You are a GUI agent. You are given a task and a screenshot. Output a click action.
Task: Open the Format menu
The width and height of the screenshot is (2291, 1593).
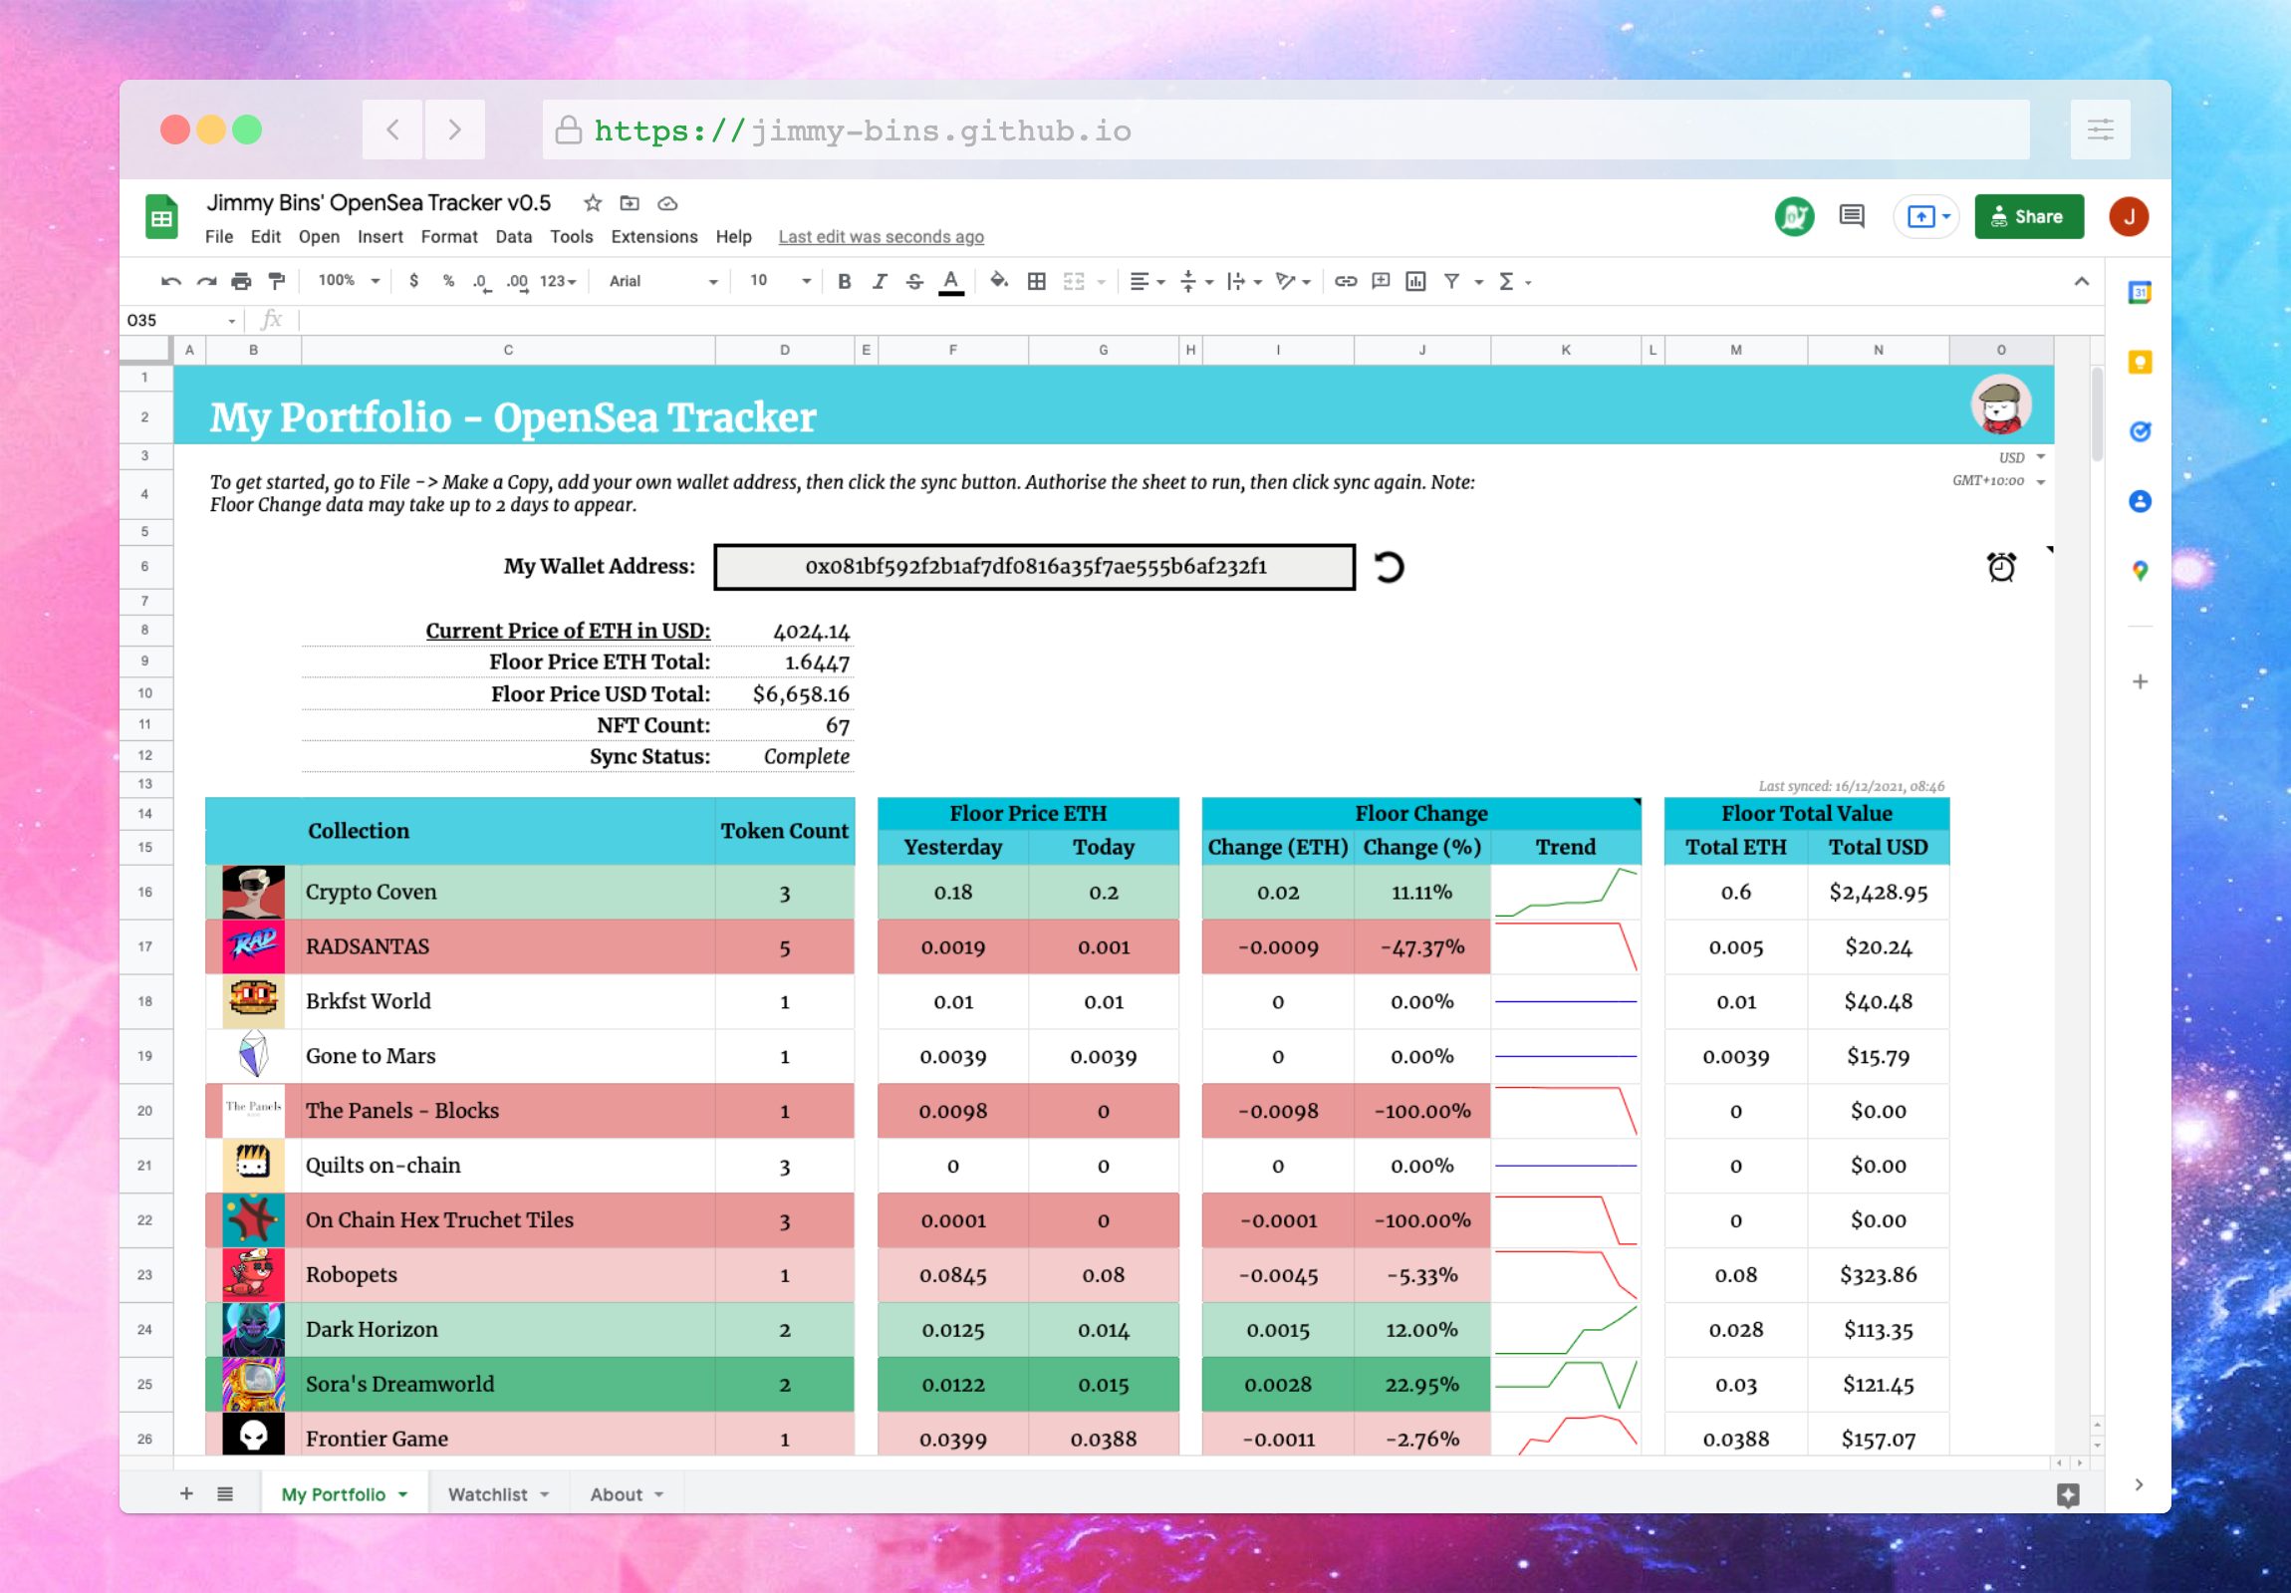point(449,236)
